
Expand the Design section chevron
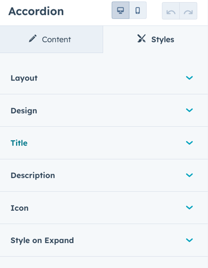pos(189,110)
